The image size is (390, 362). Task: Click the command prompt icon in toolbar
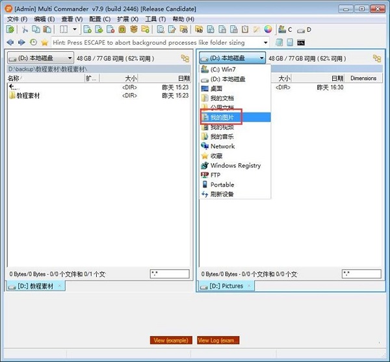pyautogui.click(x=302, y=42)
